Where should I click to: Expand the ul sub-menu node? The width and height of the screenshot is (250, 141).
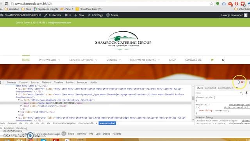[19, 112]
